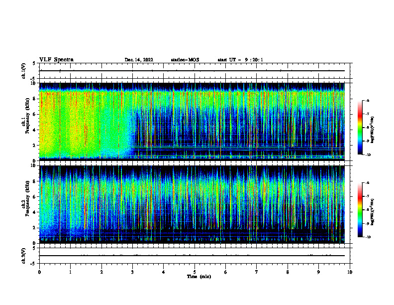
Task: Click the "-10" label on ch.2 color scale
Action: (x=368, y=237)
